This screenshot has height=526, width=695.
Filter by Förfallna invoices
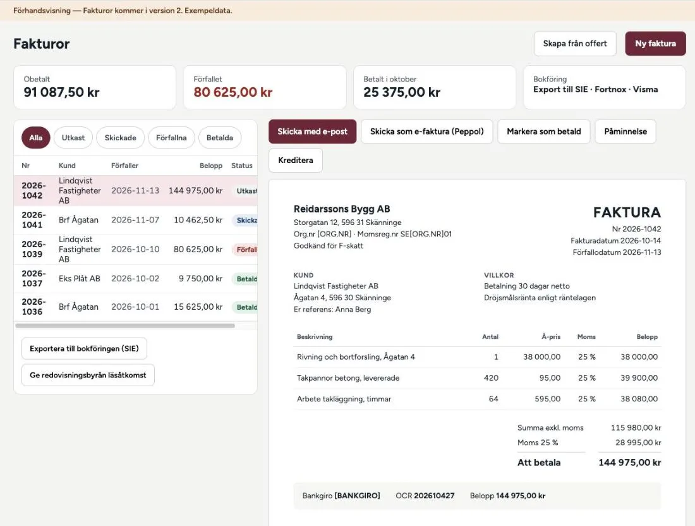[171, 137]
